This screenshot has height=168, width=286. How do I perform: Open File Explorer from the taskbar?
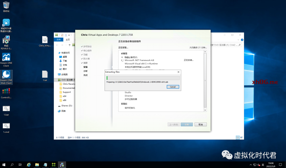click(37, 165)
